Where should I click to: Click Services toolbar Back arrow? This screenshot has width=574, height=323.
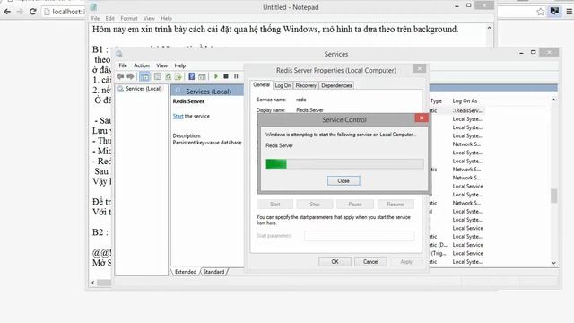[x=120, y=76]
